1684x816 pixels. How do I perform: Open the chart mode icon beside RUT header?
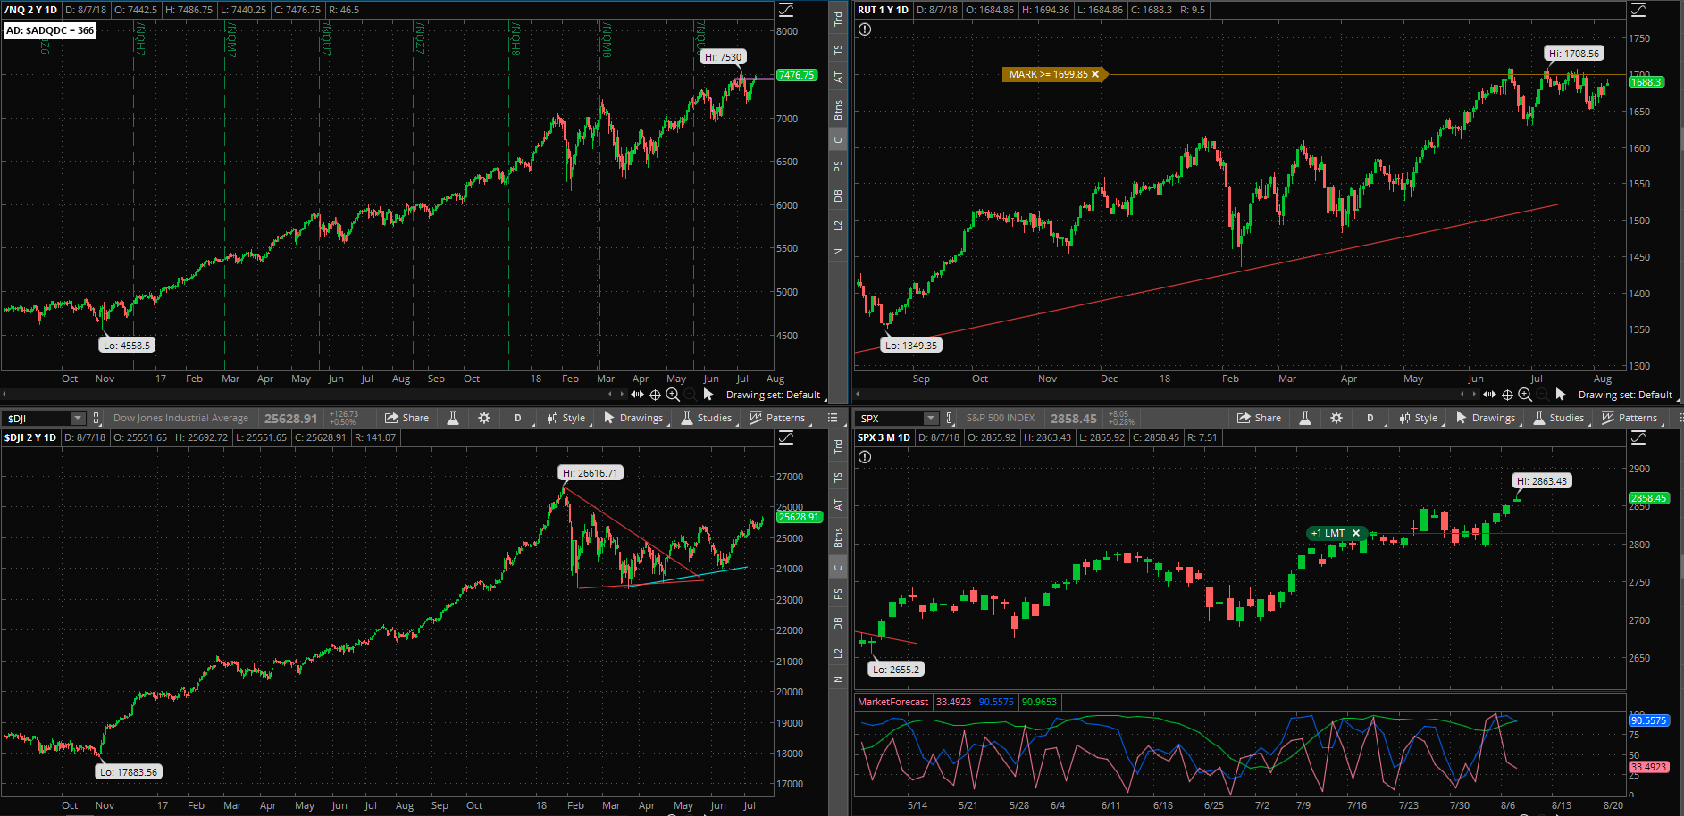click(1638, 10)
